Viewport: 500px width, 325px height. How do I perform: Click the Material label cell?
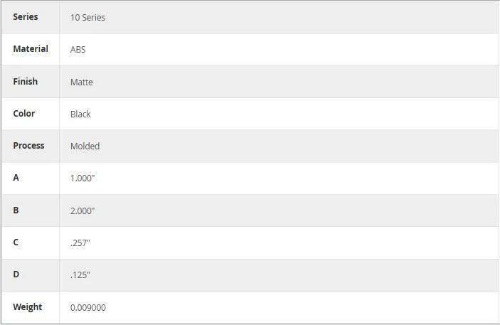(x=31, y=49)
